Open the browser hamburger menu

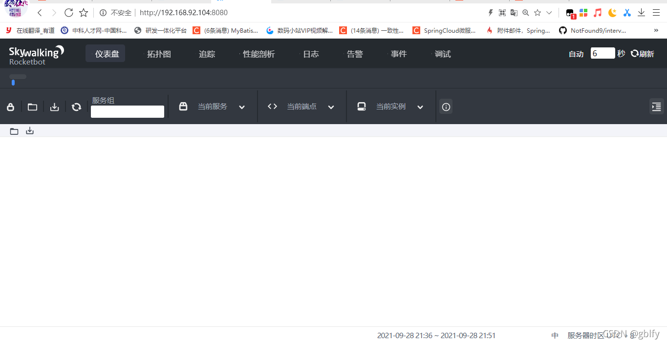click(656, 13)
